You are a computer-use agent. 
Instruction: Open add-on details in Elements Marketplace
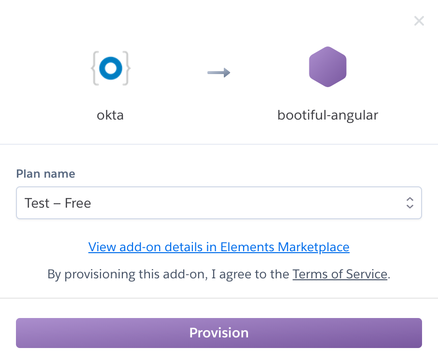[x=219, y=247]
